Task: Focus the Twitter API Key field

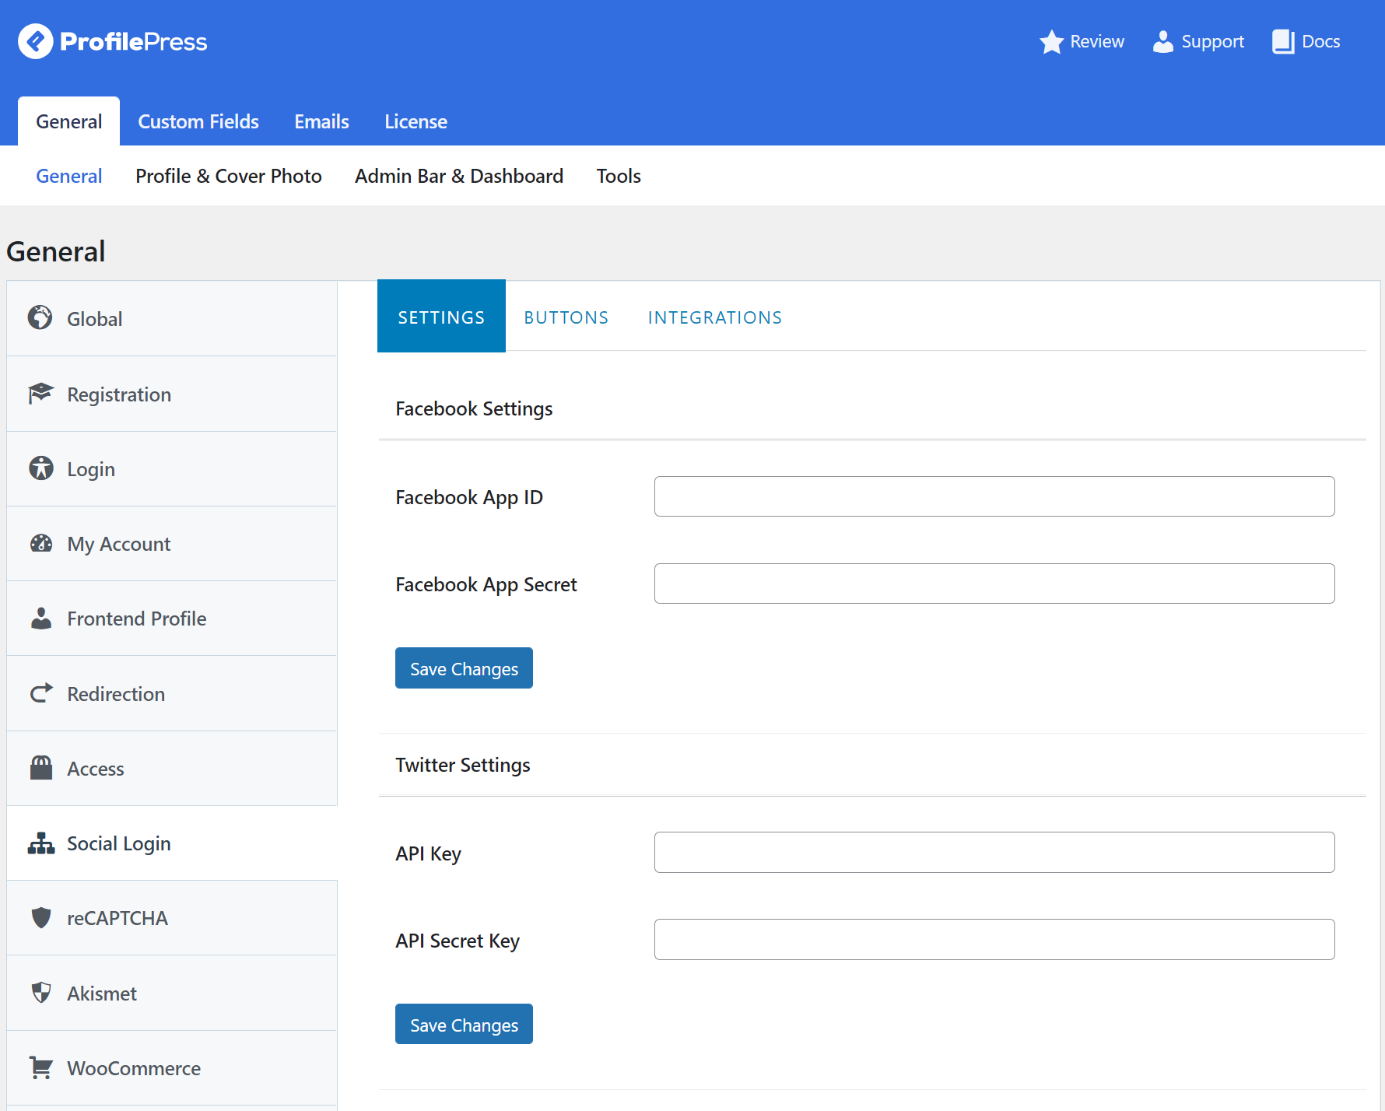Action: point(994,853)
